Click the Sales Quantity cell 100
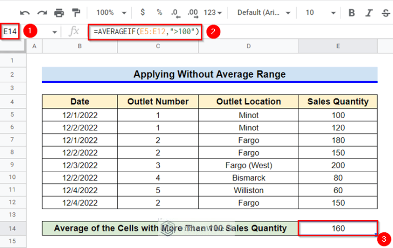 [338, 115]
